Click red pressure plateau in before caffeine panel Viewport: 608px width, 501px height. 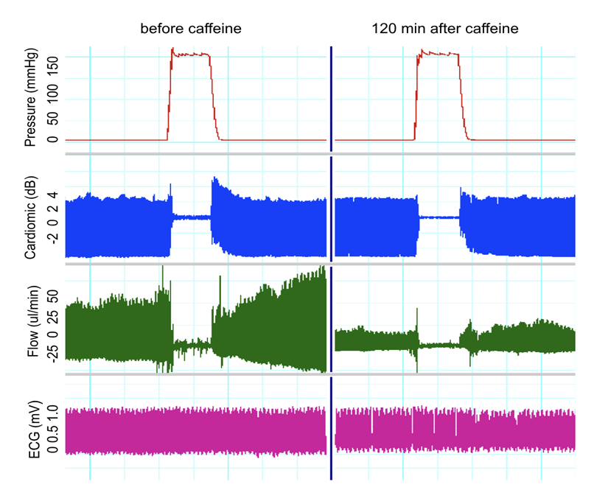[x=192, y=55]
